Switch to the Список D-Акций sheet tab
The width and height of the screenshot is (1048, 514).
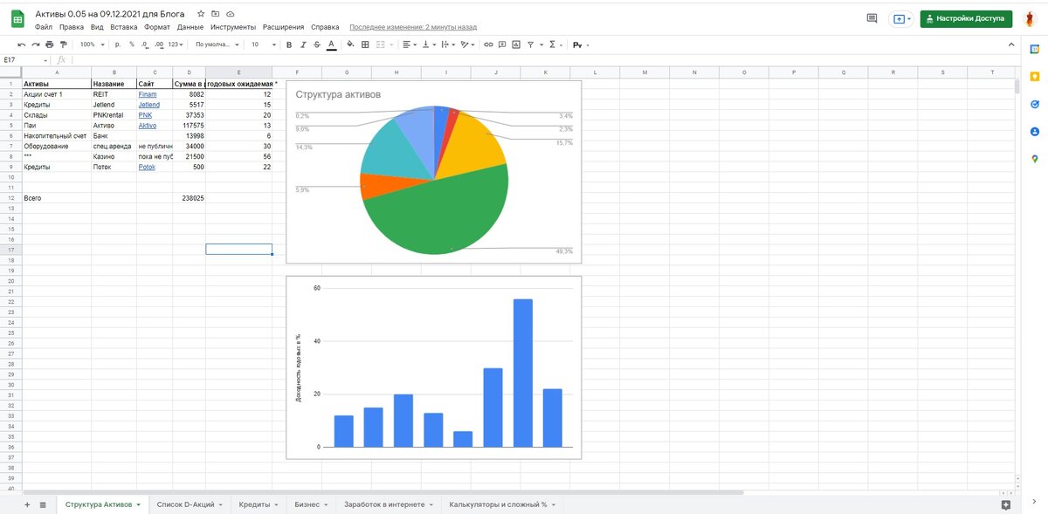pyautogui.click(x=190, y=504)
